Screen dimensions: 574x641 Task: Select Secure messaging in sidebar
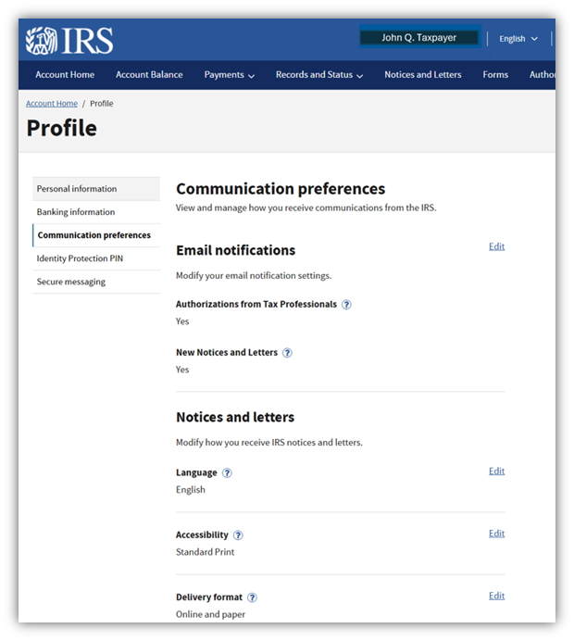(96, 282)
